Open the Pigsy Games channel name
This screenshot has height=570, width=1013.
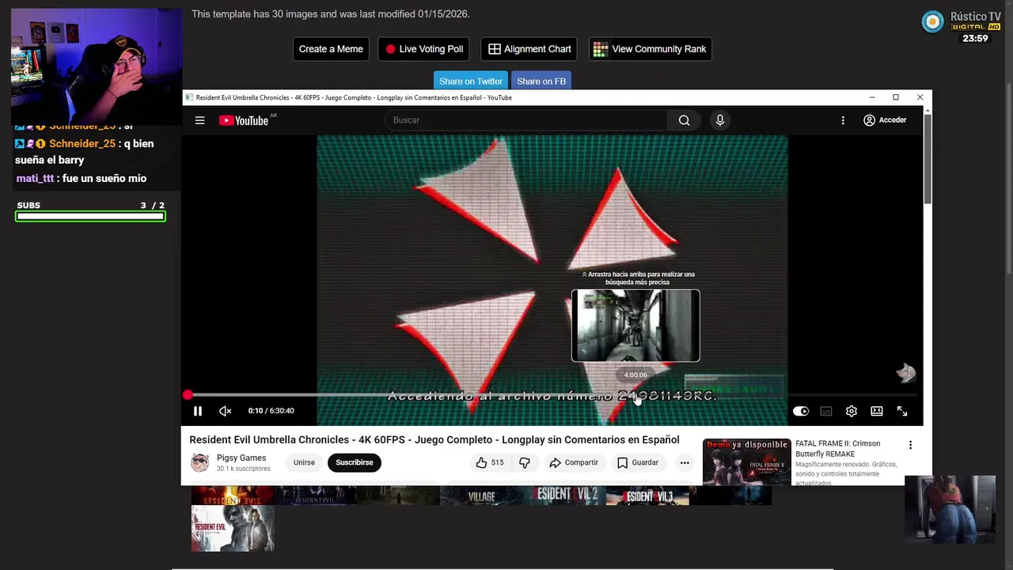coord(241,458)
